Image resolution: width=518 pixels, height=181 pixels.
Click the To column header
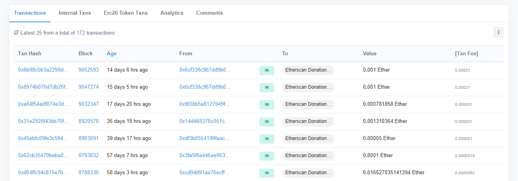pyautogui.click(x=285, y=54)
